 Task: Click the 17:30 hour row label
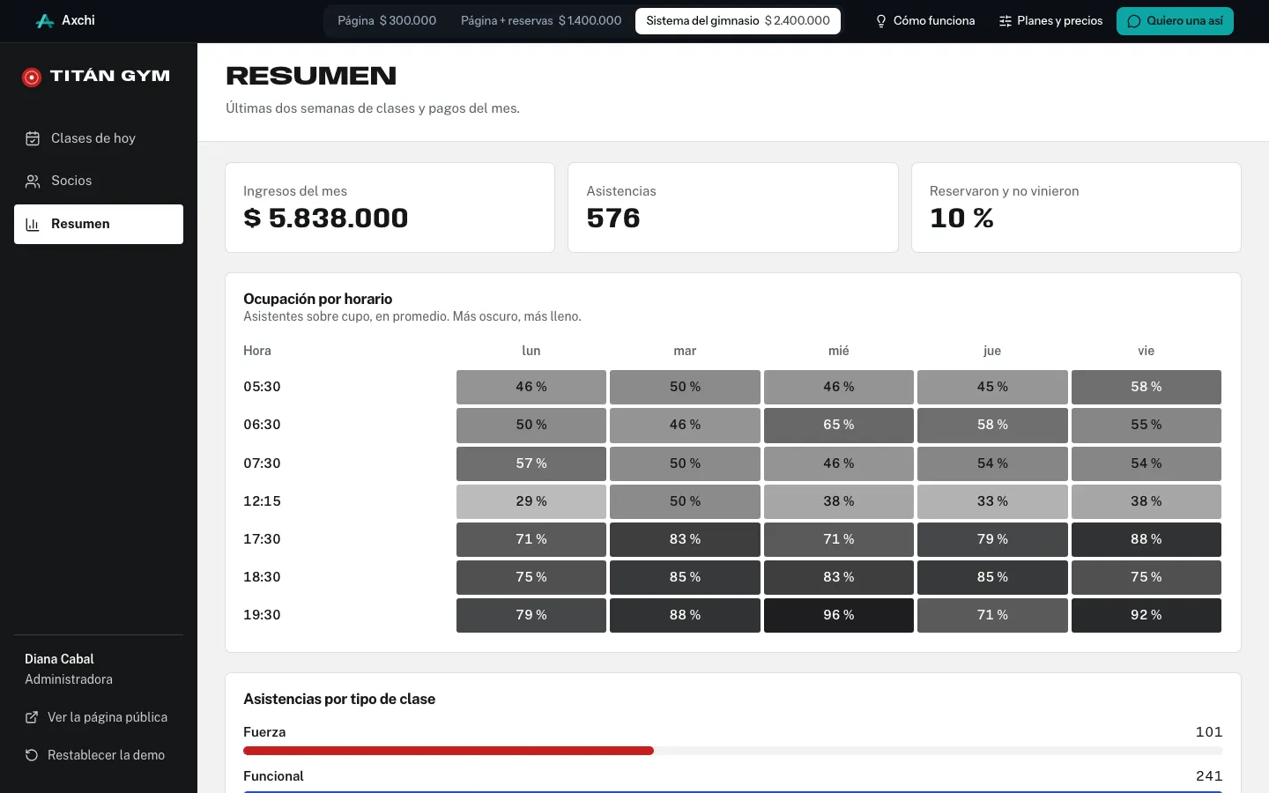pyautogui.click(x=262, y=539)
